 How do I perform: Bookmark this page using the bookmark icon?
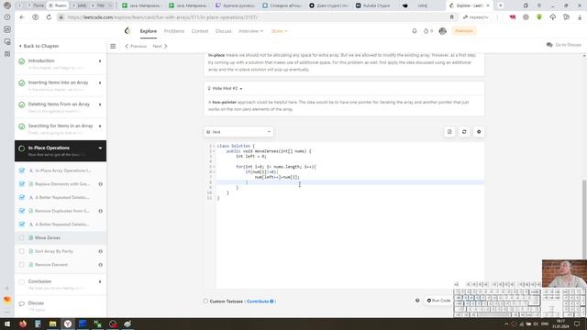[452, 17]
